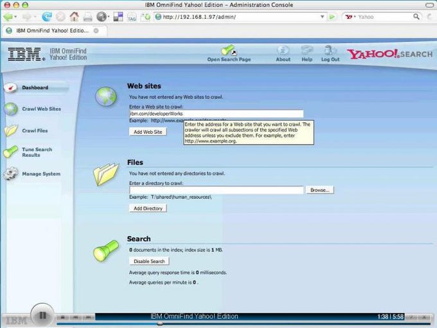Click the TAG toolbar icon
Viewport: 437px width, 328px height.
pos(132,17)
